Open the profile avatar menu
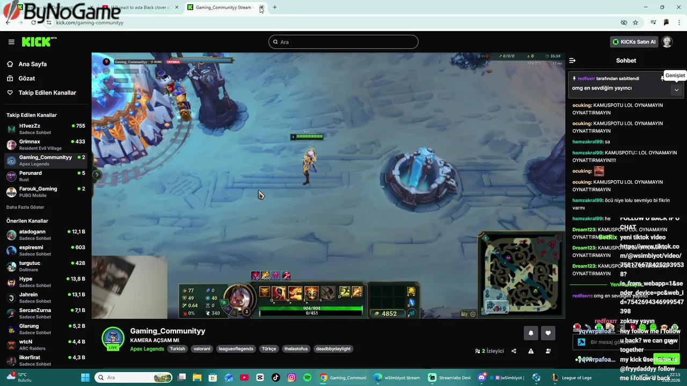Screen dimensions: 687x386 (x=667, y=42)
